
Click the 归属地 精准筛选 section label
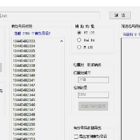87,65
